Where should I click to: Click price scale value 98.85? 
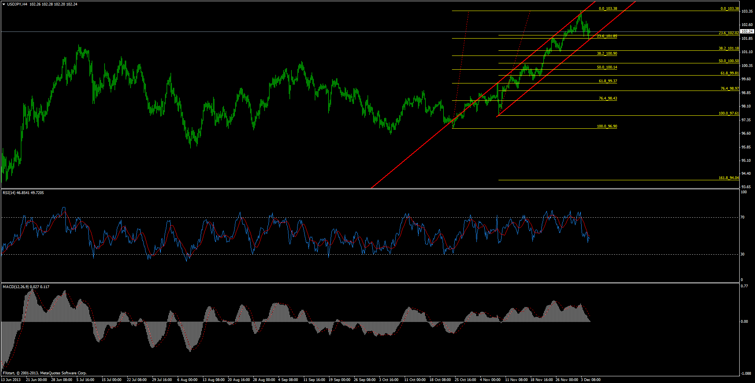746,93
